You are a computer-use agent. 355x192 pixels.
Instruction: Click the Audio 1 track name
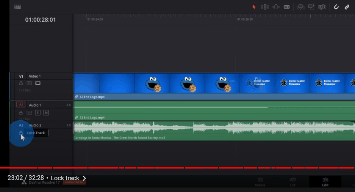coord(35,105)
